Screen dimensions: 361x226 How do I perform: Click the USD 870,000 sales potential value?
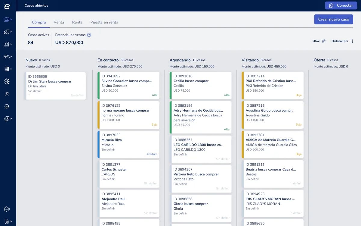pos(69,42)
